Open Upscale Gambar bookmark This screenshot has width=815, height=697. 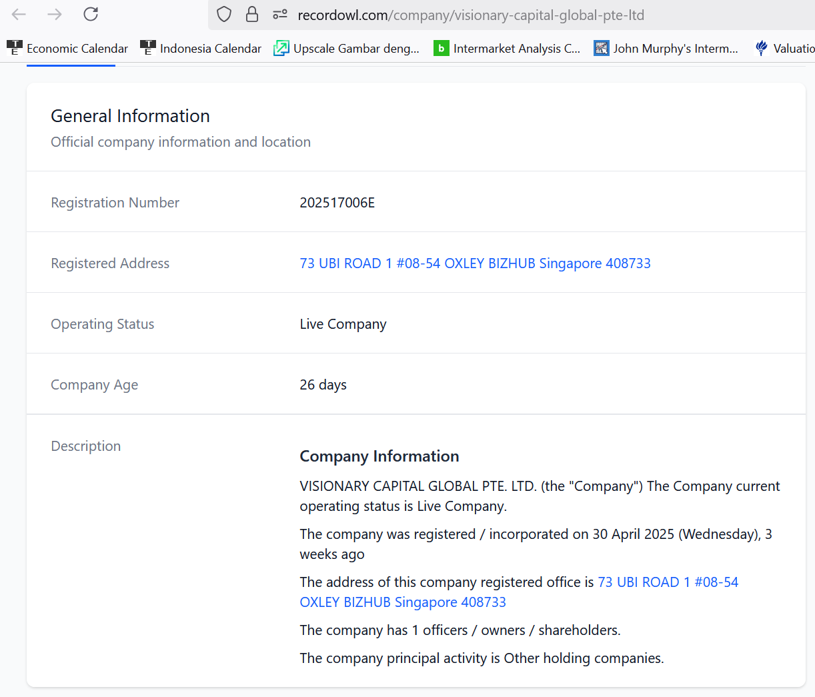347,48
